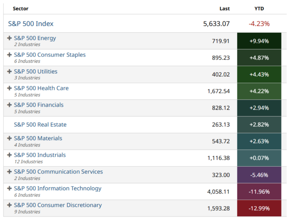Image resolution: width=291 pixels, height=221 pixels.
Task: Select the index last value 5,633.07
Action: [216, 24]
